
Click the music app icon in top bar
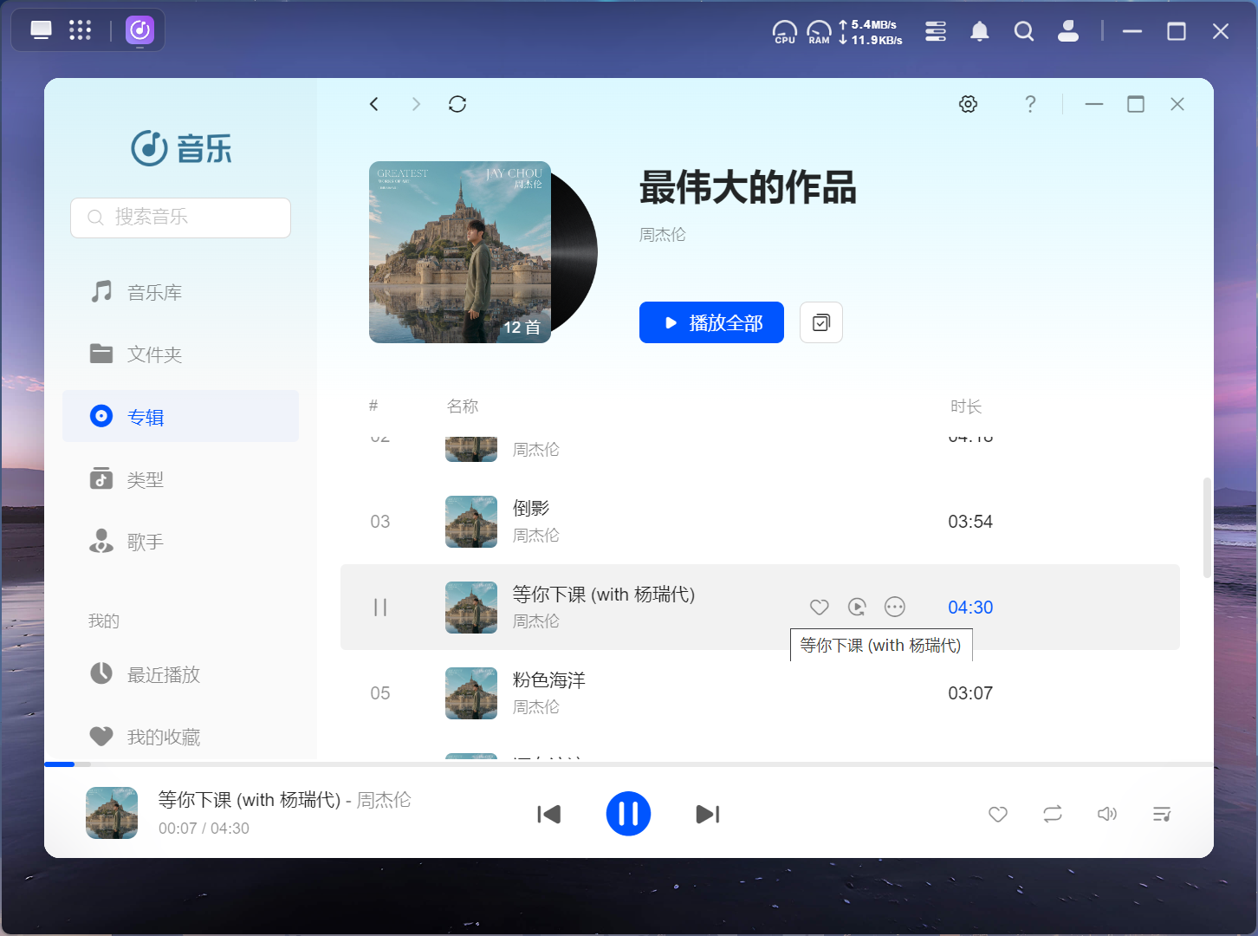click(x=139, y=30)
